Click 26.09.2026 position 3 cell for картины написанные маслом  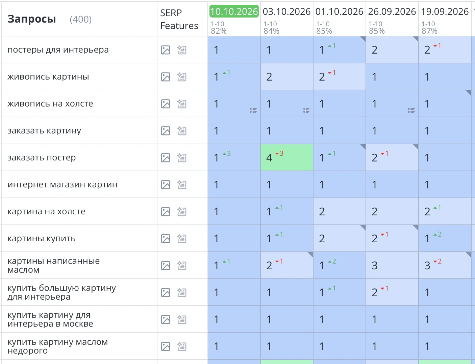(392, 266)
